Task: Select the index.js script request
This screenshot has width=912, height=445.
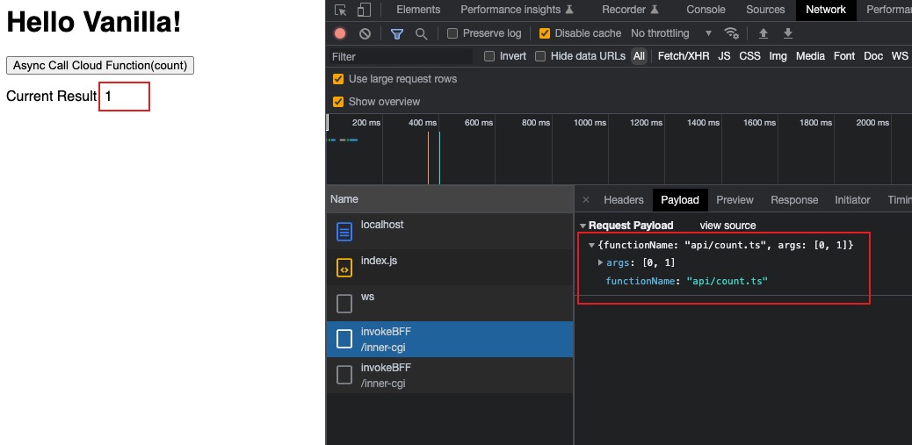Action: click(x=450, y=267)
